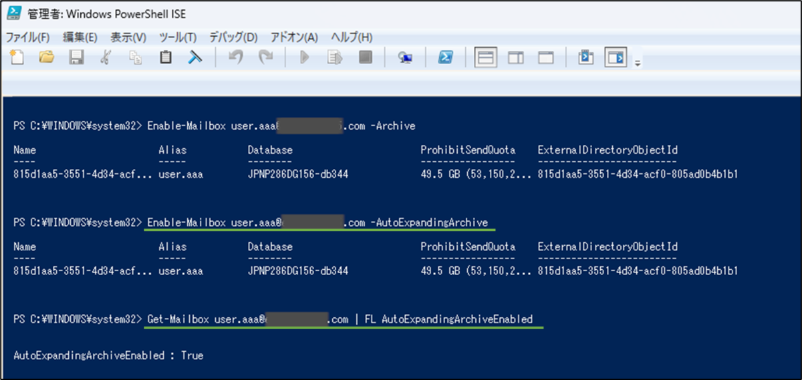
Task: Open a script file using the folder icon
Action: click(46, 57)
